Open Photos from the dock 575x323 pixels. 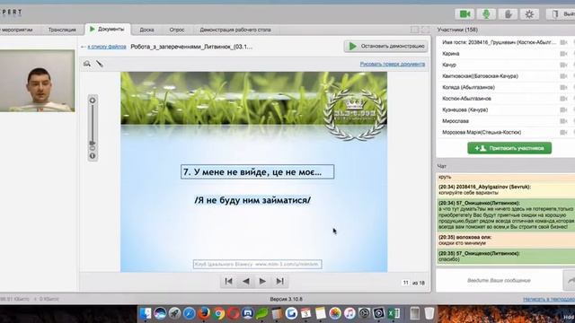(x=335, y=313)
